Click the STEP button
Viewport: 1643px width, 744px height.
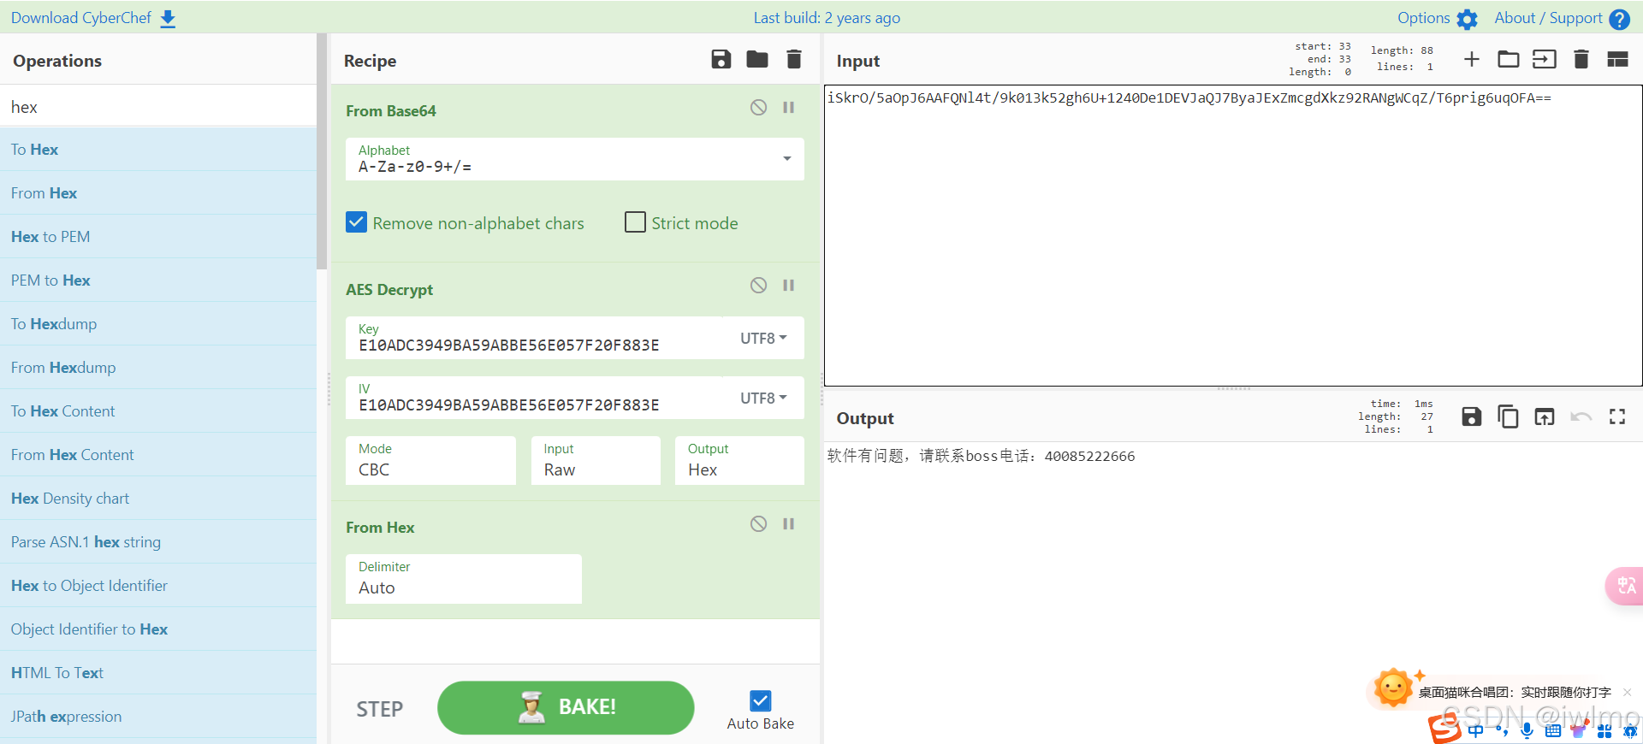coord(379,709)
